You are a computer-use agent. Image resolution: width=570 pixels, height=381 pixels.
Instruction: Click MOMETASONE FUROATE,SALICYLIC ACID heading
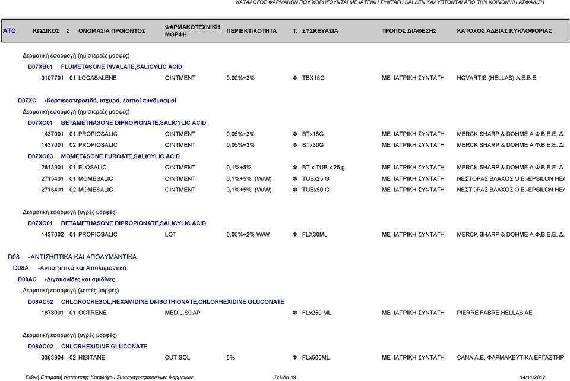121,156
